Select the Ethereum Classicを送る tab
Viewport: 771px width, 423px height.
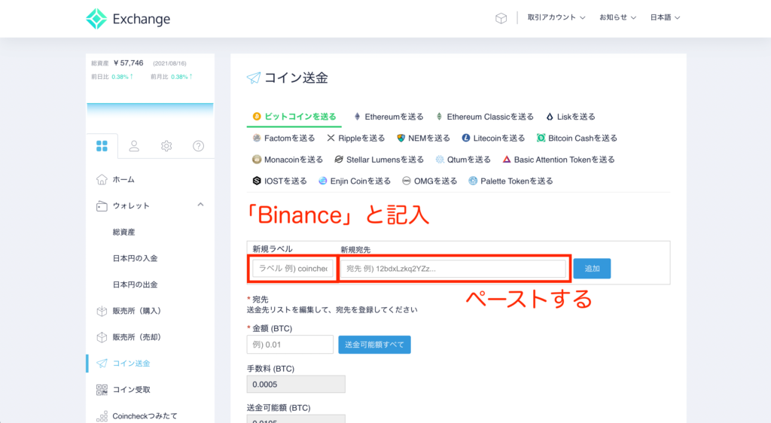point(485,117)
